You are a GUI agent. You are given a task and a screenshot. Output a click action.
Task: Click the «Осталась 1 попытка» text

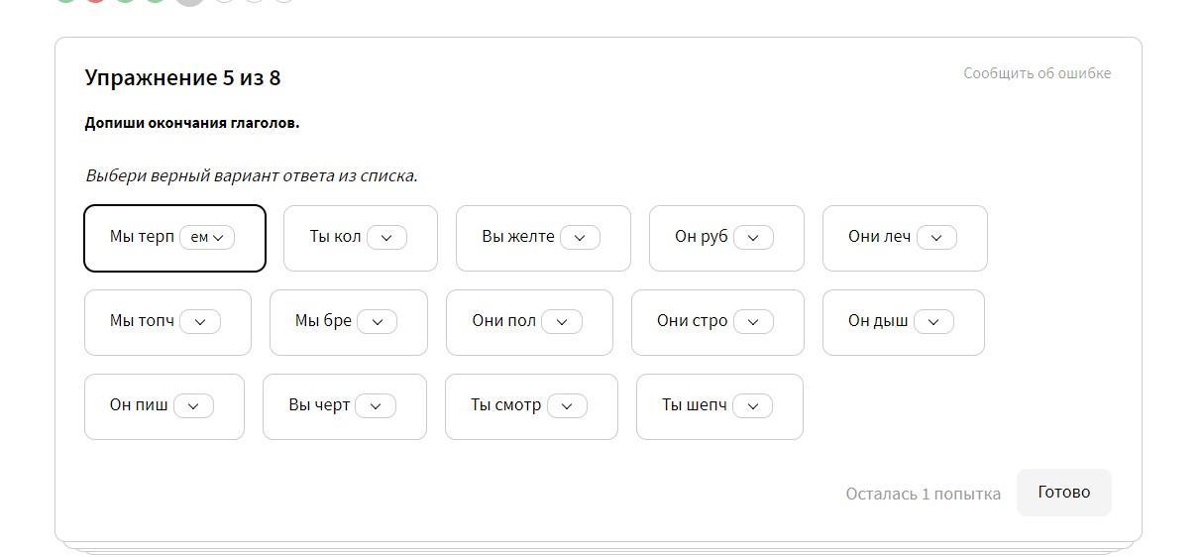(923, 494)
